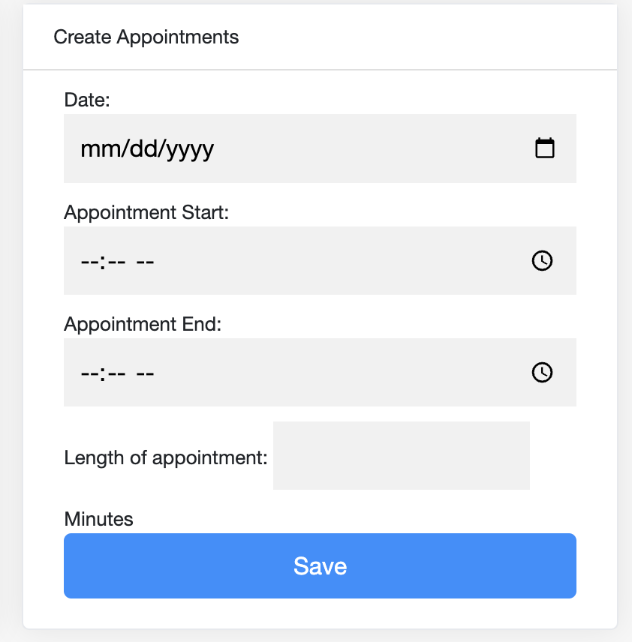Select the minutes segment of Appointment End

click(x=116, y=373)
